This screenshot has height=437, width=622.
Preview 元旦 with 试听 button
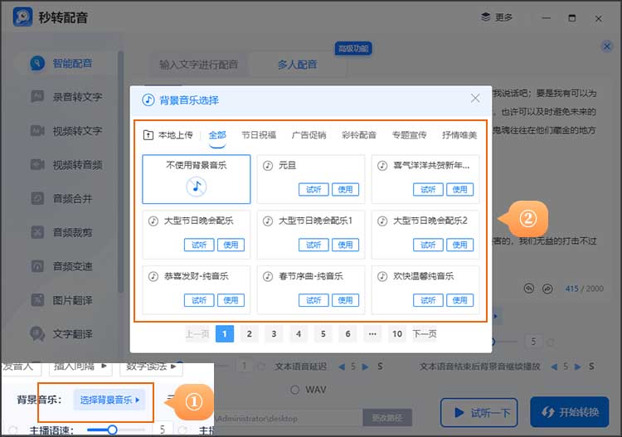313,190
